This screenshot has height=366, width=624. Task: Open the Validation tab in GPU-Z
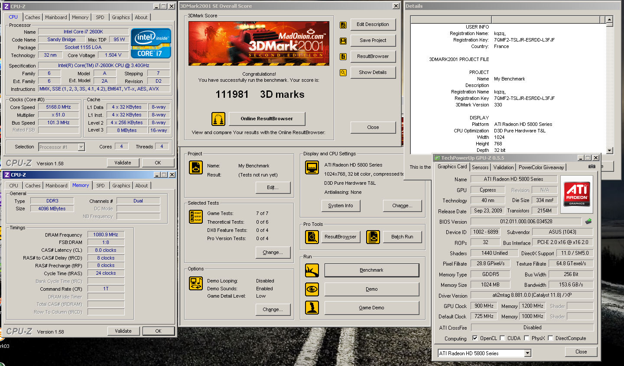[504, 167]
